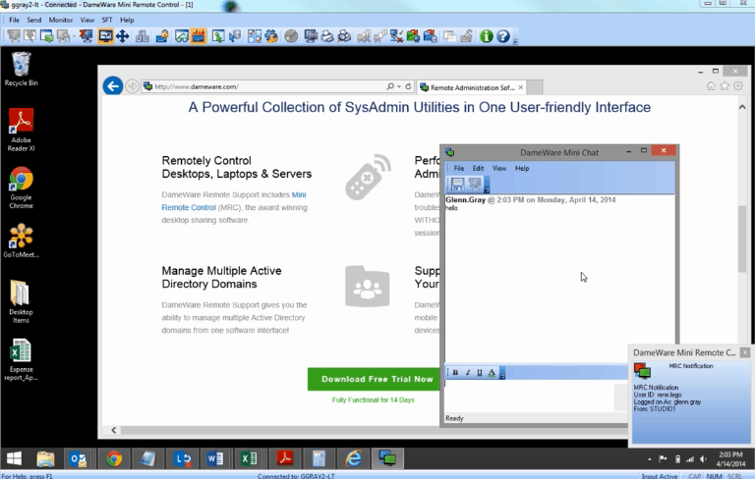
Task: Open the browser Tools gear icon
Action: [x=738, y=86]
